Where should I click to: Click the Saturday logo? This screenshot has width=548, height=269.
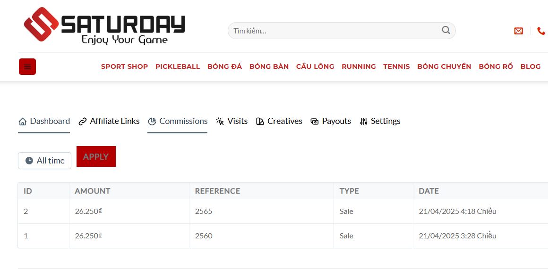click(104, 26)
